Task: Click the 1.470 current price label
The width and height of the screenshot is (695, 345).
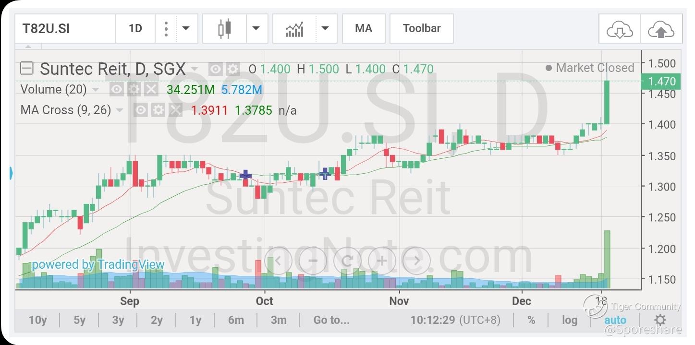Action: pos(661,81)
